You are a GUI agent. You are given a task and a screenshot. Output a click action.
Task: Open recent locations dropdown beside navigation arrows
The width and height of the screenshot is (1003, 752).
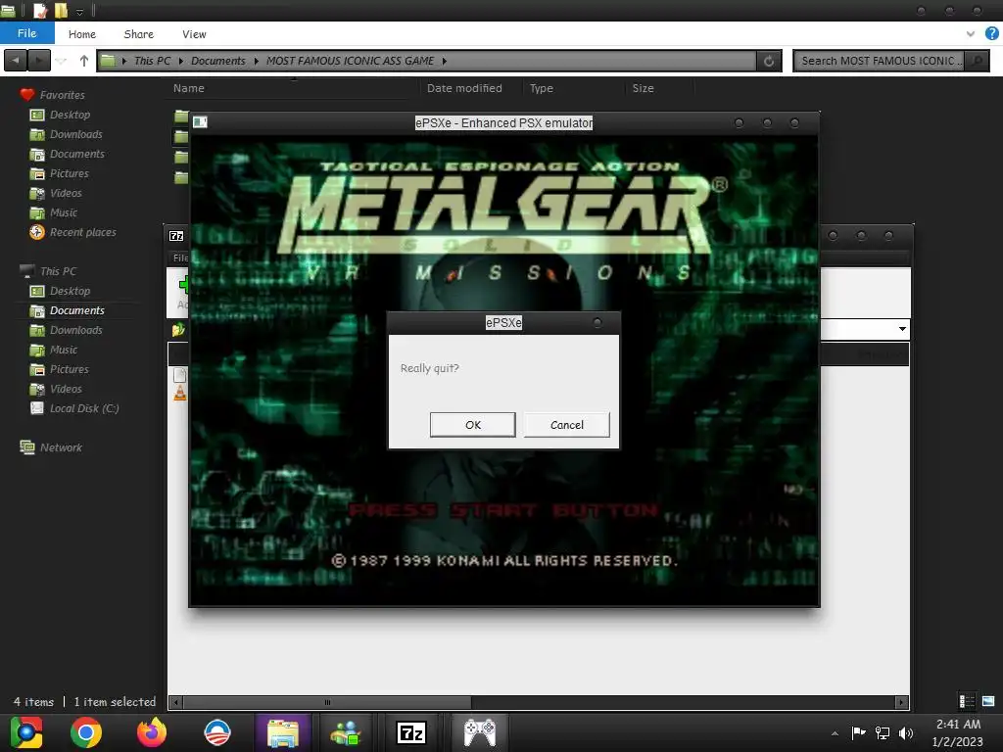[62, 61]
